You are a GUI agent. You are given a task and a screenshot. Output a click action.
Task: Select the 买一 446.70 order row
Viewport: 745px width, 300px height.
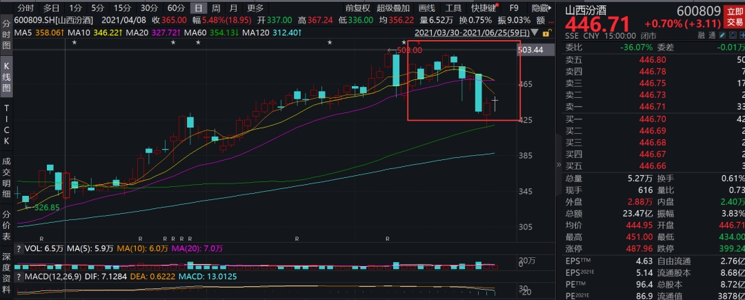tap(655, 119)
